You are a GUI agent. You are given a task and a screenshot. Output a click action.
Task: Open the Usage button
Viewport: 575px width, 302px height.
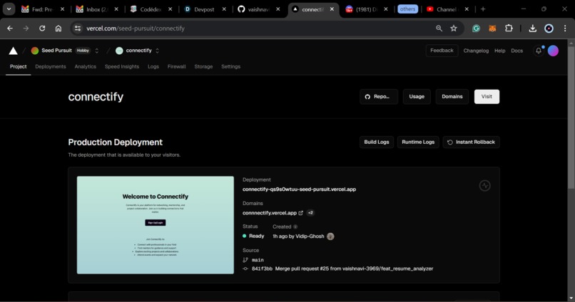pyautogui.click(x=417, y=97)
